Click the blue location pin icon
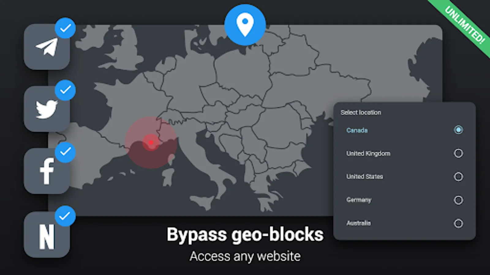This screenshot has height=275, width=490. (x=245, y=25)
